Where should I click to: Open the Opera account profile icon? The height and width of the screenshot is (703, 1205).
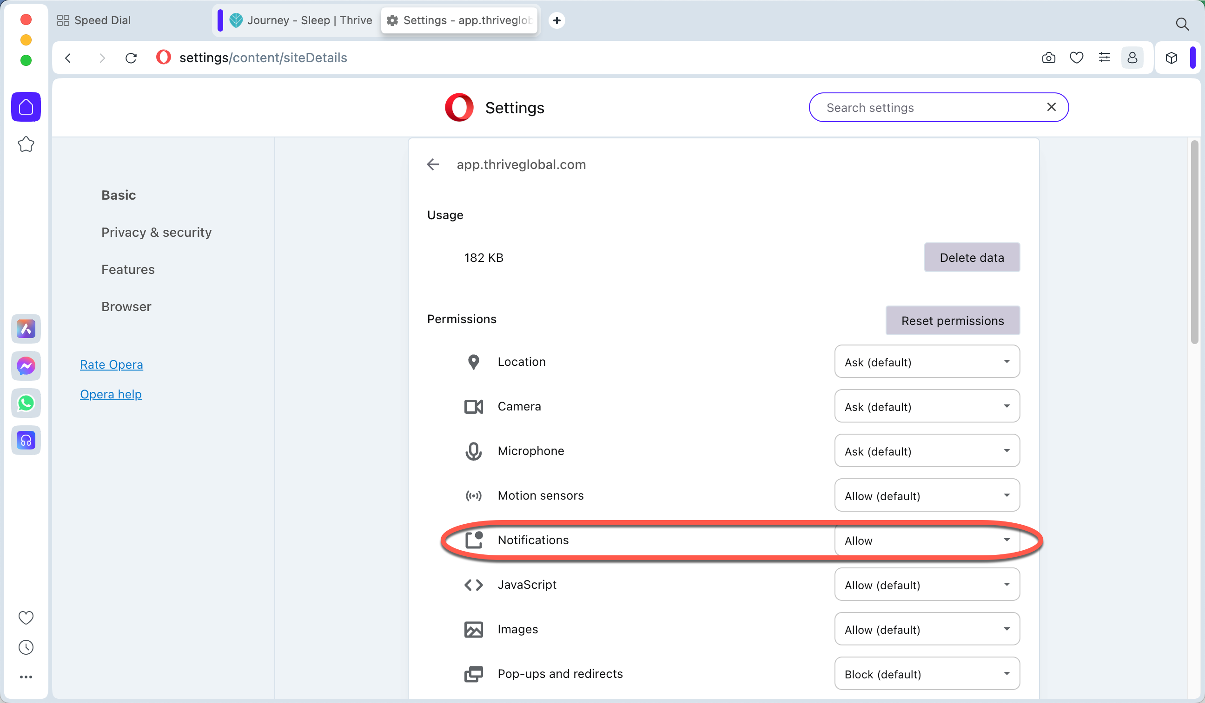tap(1132, 58)
